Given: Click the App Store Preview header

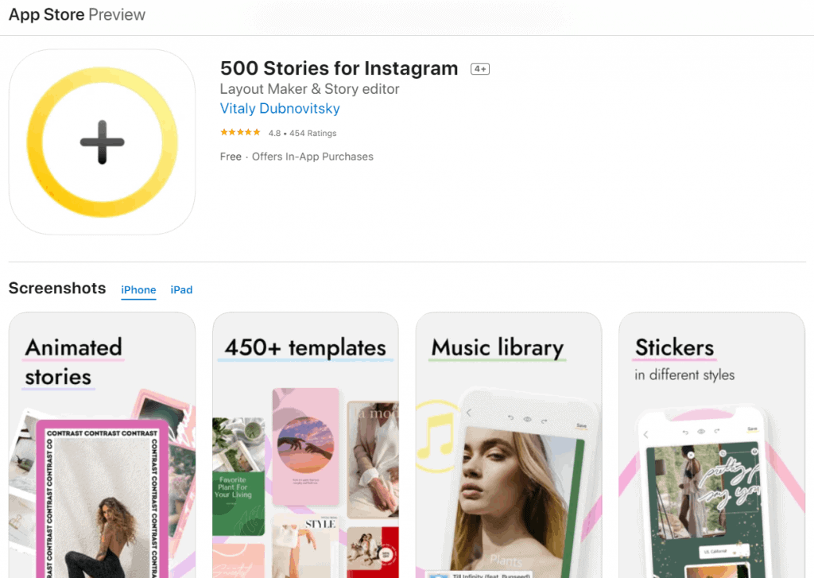Looking at the screenshot, I should coord(77,15).
